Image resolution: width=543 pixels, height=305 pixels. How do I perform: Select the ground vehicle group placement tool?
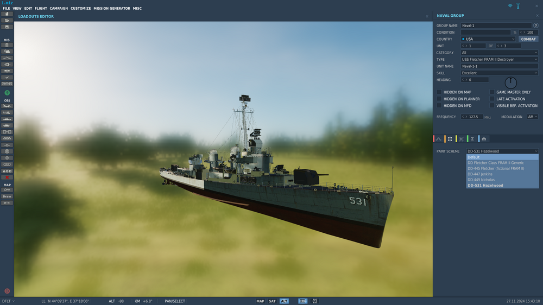pyautogui.click(x=7, y=125)
